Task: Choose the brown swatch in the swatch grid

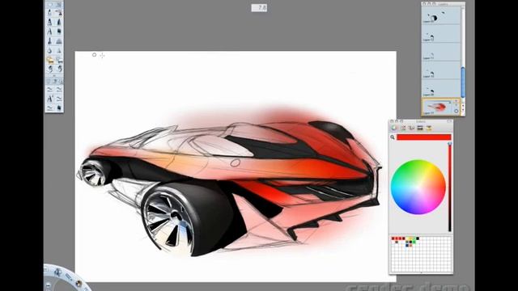Action: pyautogui.click(x=397, y=242)
